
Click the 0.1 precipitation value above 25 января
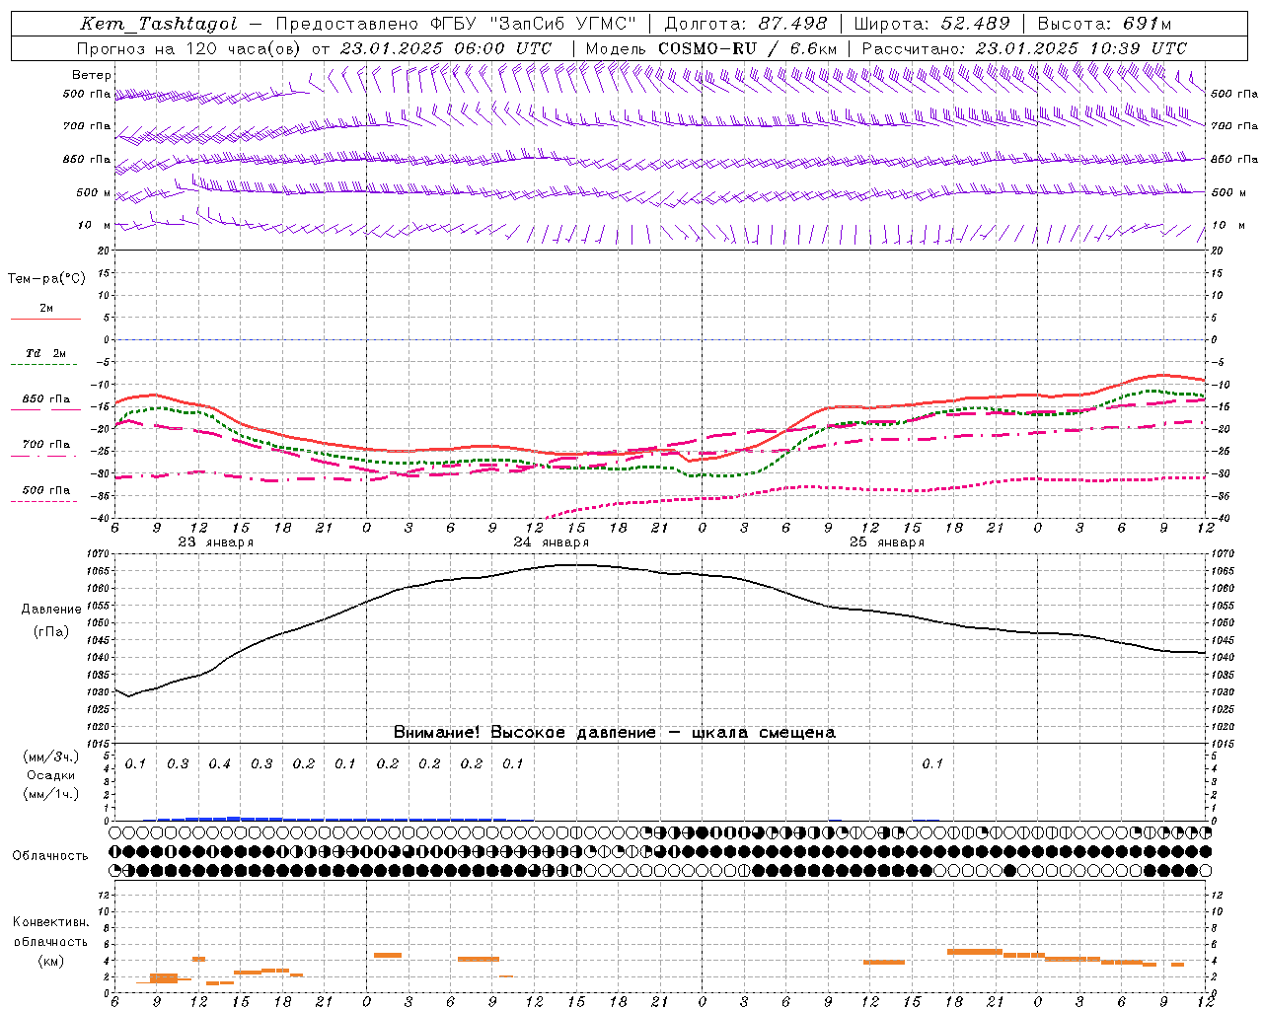932,764
